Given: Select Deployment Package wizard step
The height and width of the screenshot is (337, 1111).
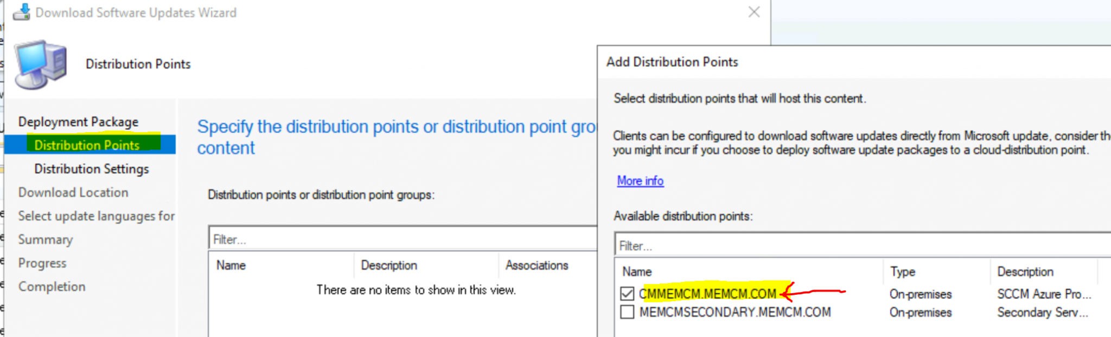Looking at the screenshot, I should [x=78, y=122].
